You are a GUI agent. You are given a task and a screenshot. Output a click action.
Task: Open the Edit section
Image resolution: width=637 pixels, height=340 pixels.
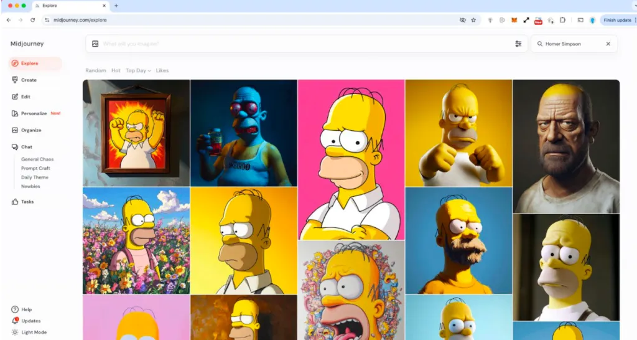[x=26, y=97]
